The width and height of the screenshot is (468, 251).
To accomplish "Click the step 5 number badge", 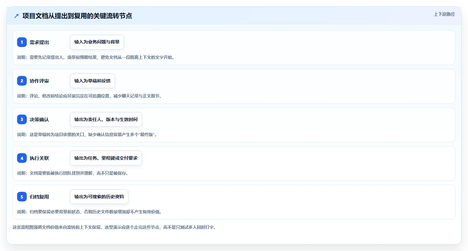I will pos(22,197).
